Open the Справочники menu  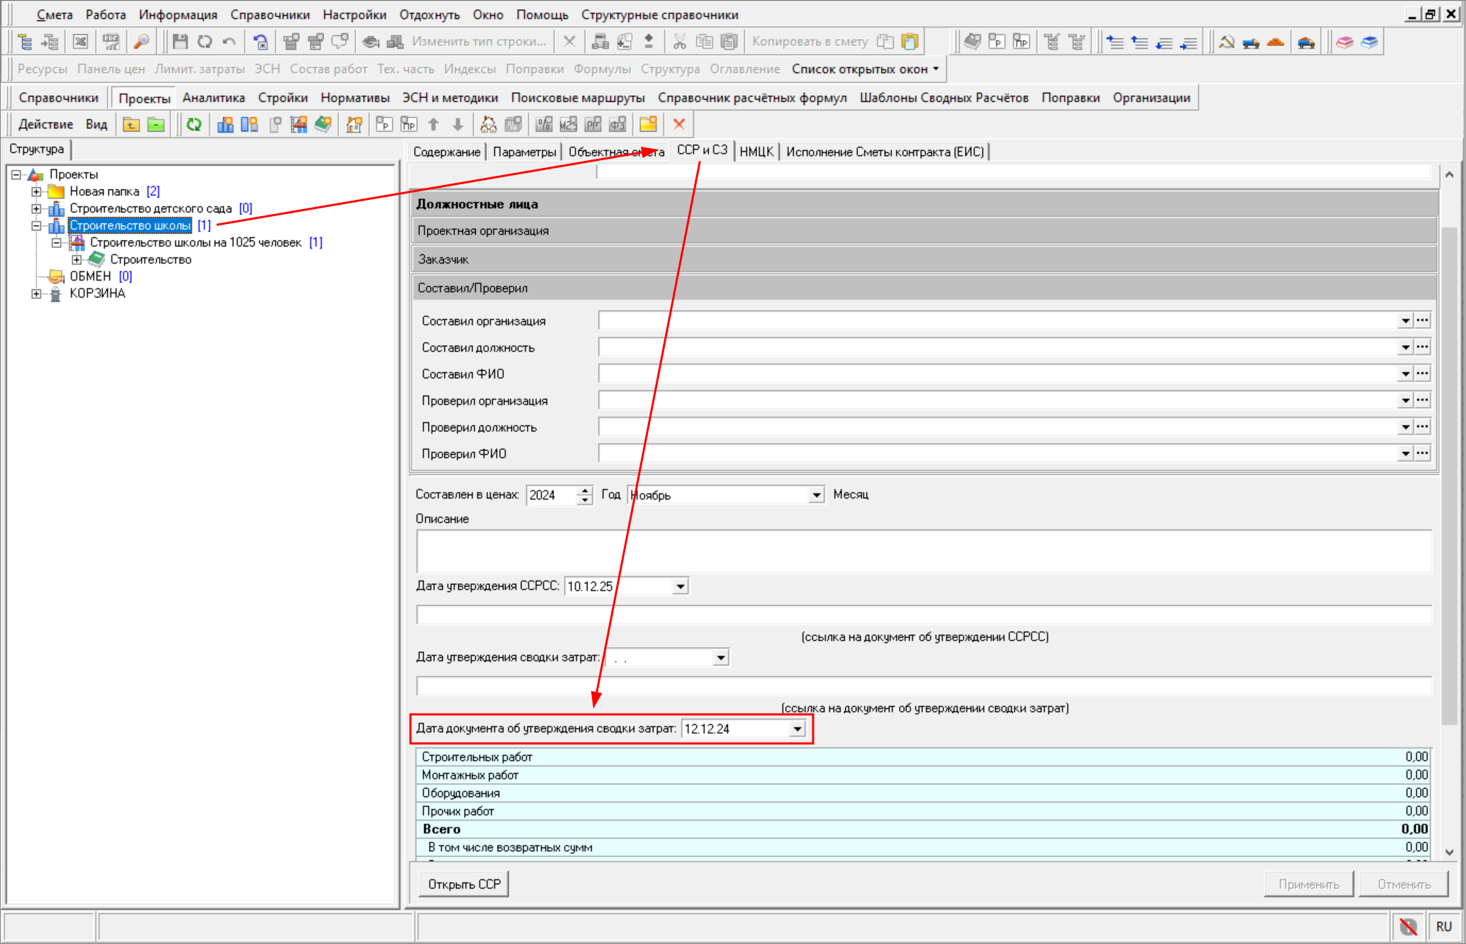point(269,15)
